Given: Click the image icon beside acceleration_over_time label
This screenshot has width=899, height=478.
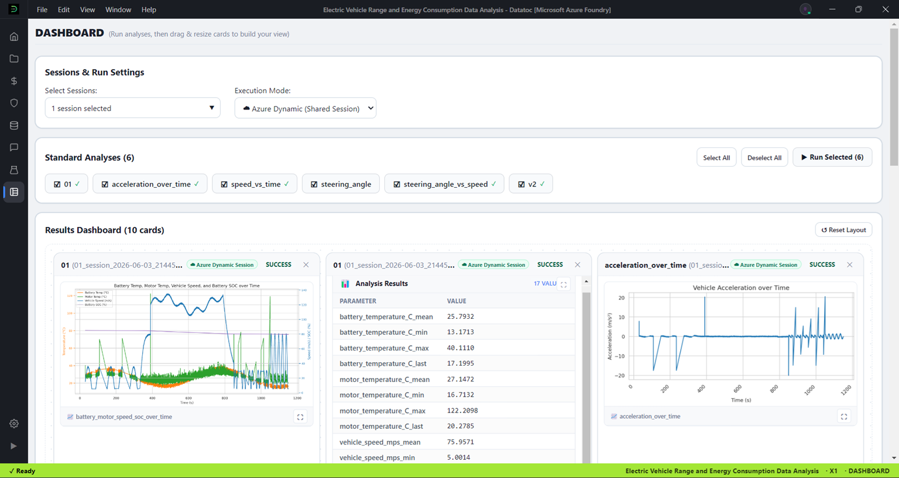Looking at the screenshot, I should coord(614,417).
